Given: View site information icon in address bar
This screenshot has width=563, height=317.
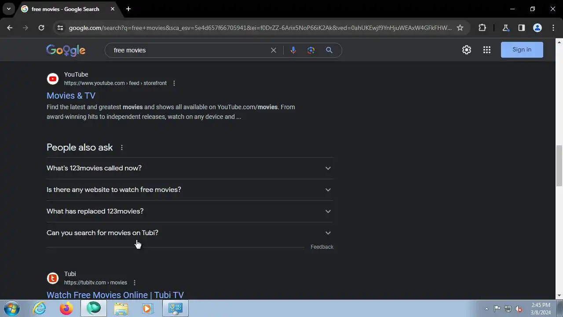Looking at the screenshot, I should 60,28.
